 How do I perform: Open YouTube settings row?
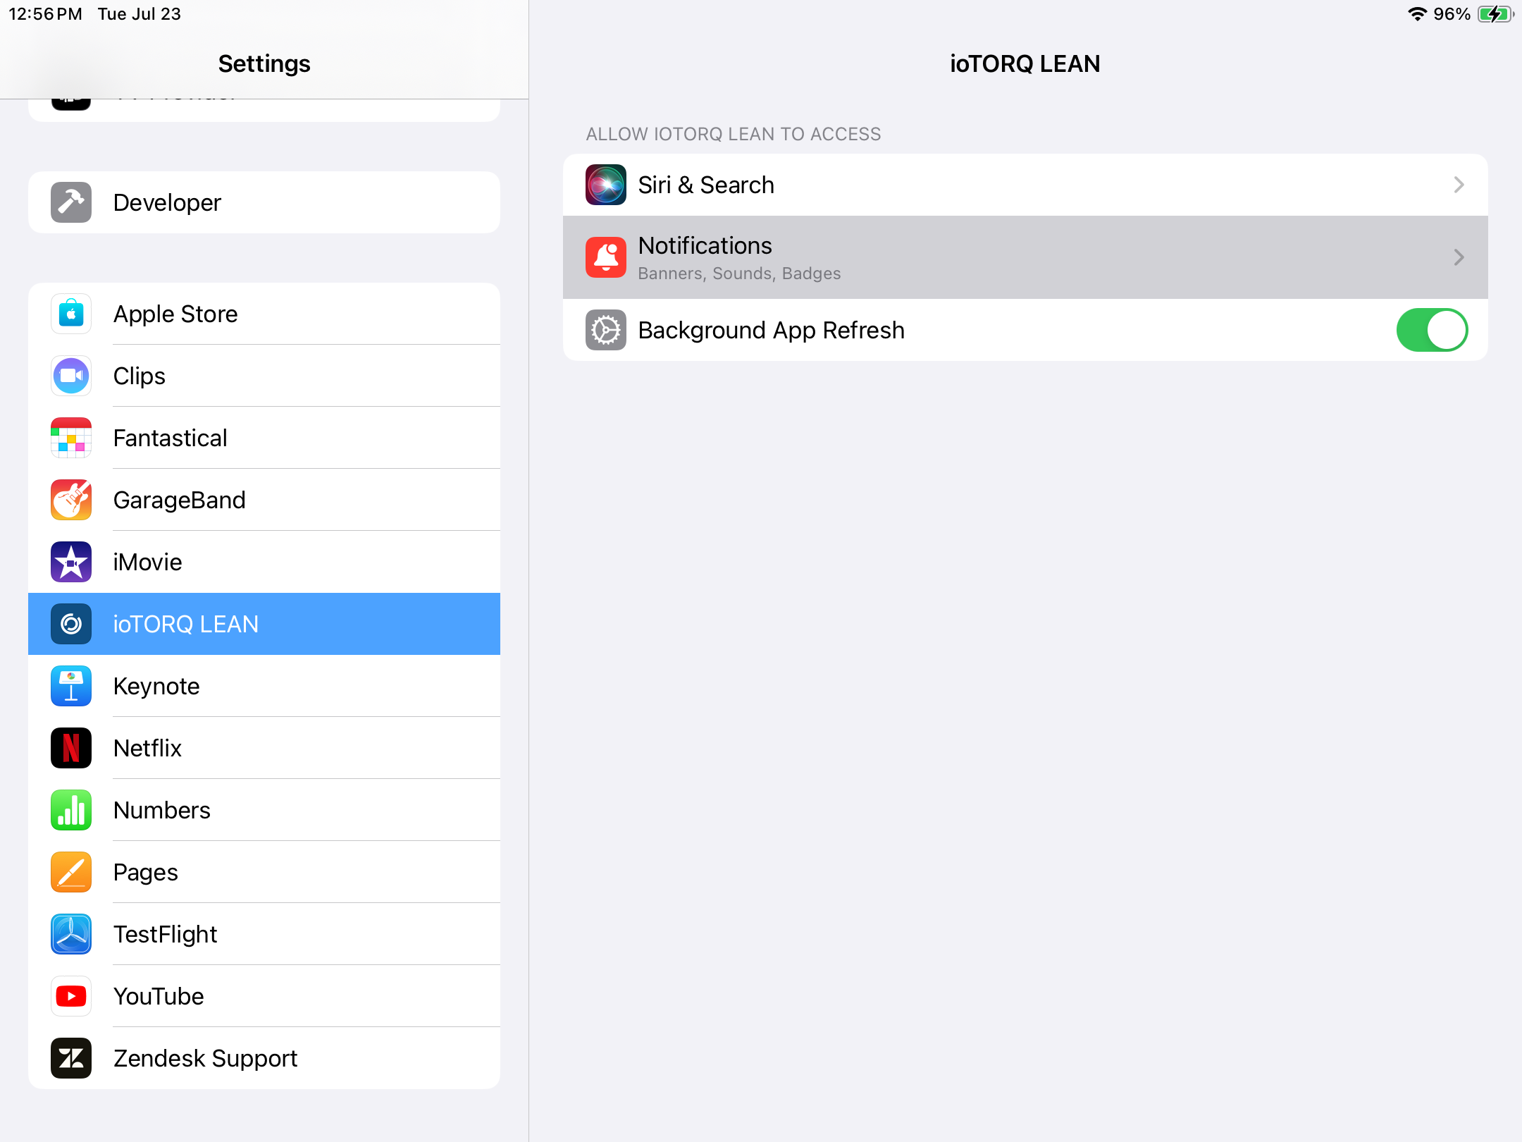264,996
